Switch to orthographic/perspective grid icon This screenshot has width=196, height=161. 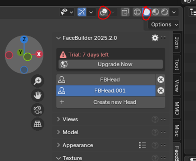click(38, 124)
